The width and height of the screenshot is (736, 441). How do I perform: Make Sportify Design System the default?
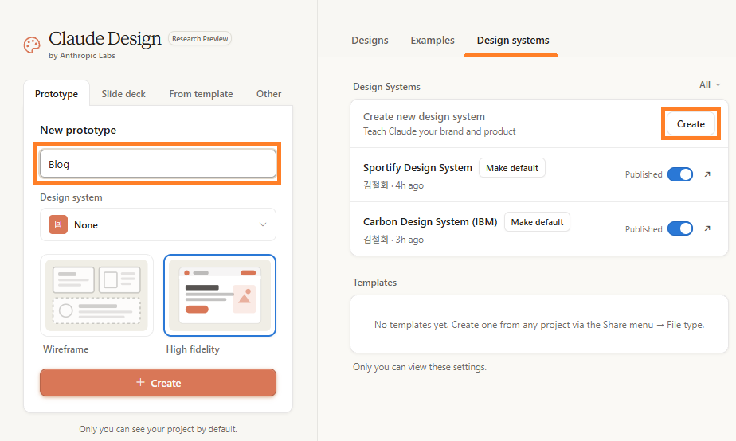pos(511,168)
